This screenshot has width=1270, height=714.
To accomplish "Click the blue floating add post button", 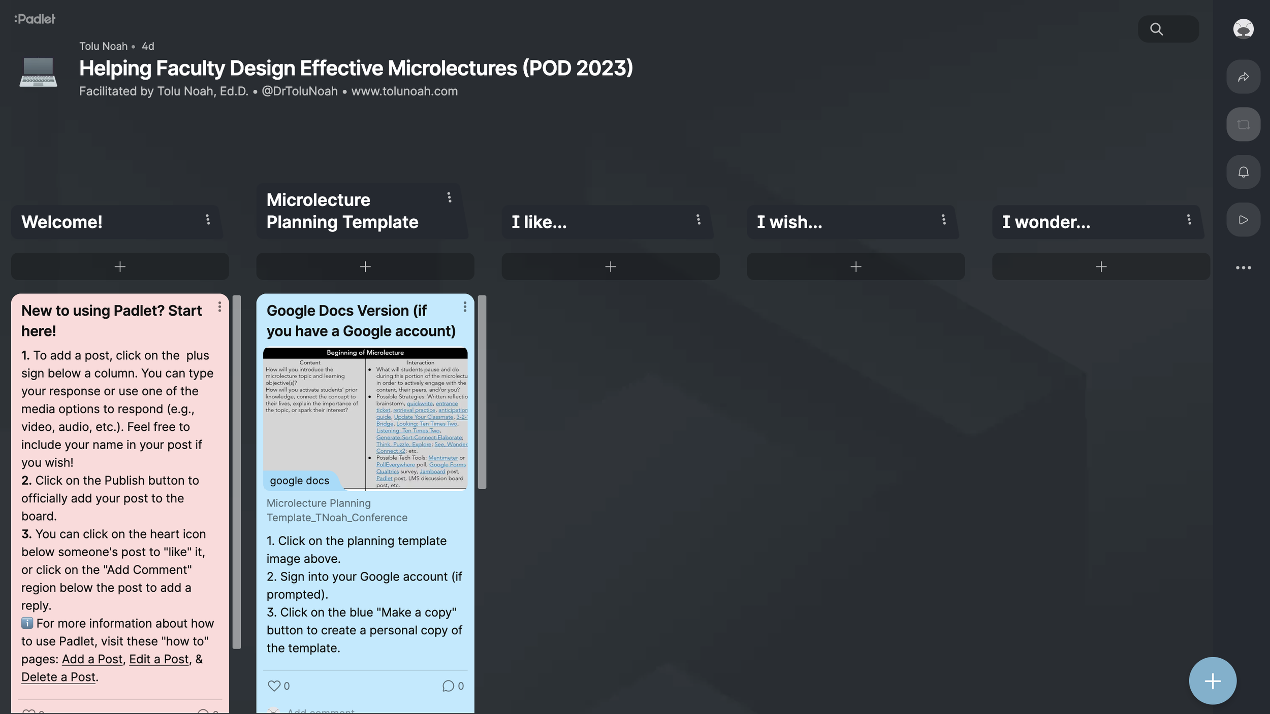I will coord(1212,681).
